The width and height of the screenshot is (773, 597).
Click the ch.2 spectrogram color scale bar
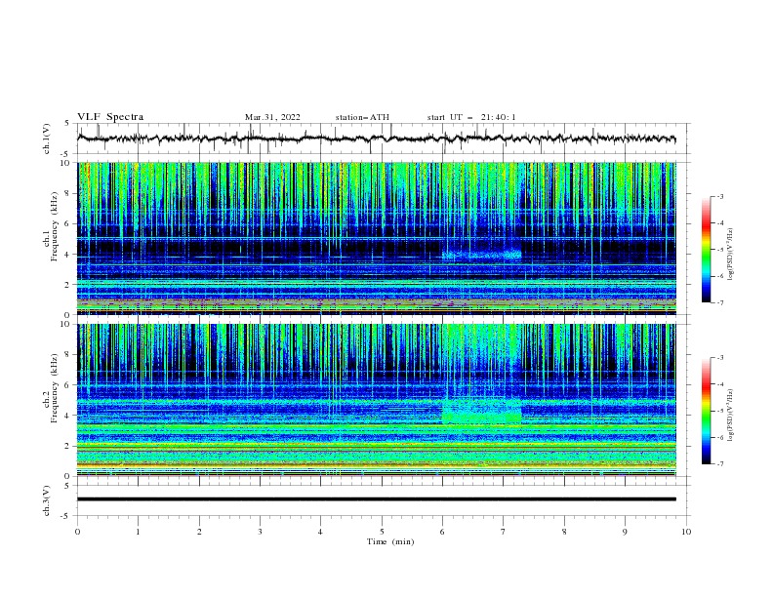[x=706, y=411]
